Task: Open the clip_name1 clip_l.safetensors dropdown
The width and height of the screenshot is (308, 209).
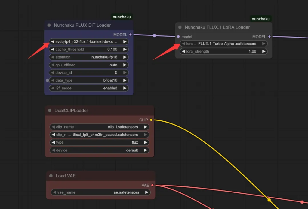Action: tap(99, 127)
